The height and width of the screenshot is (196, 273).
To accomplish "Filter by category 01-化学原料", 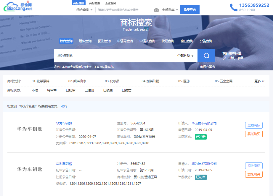I will pyautogui.click(x=40, y=81).
